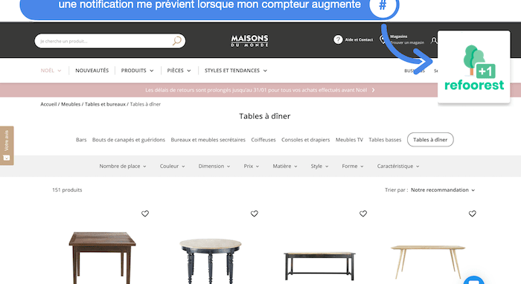Viewport: 521px width, 284px height.
Task: Open the Couleur filter dropdown
Action: (172, 167)
